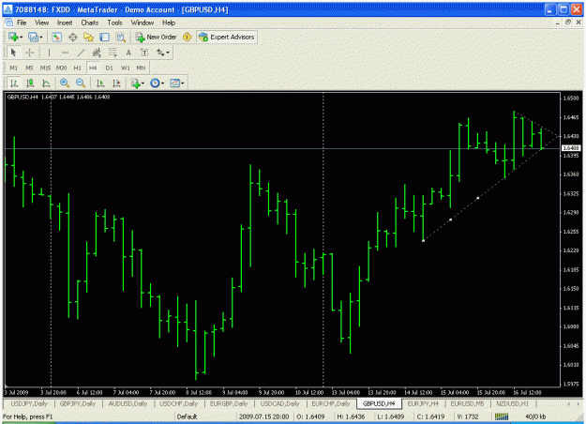This screenshot has height=424, width=586.
Task: Select the Fibonacci Retracement tool
Action: coord(113,53)
